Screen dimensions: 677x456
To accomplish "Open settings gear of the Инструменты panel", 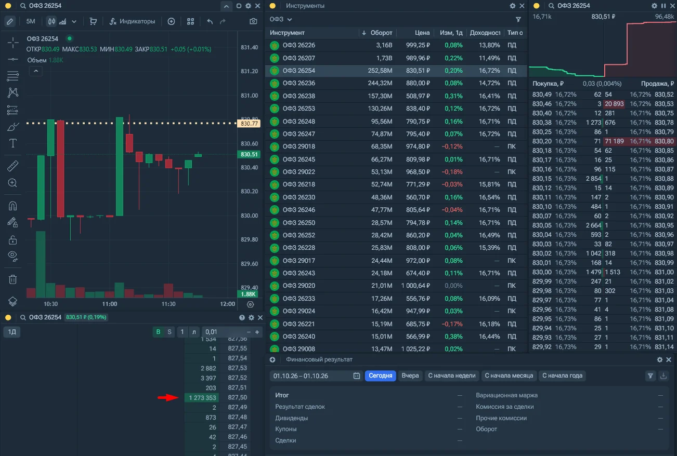I will (x=513, y=6).
